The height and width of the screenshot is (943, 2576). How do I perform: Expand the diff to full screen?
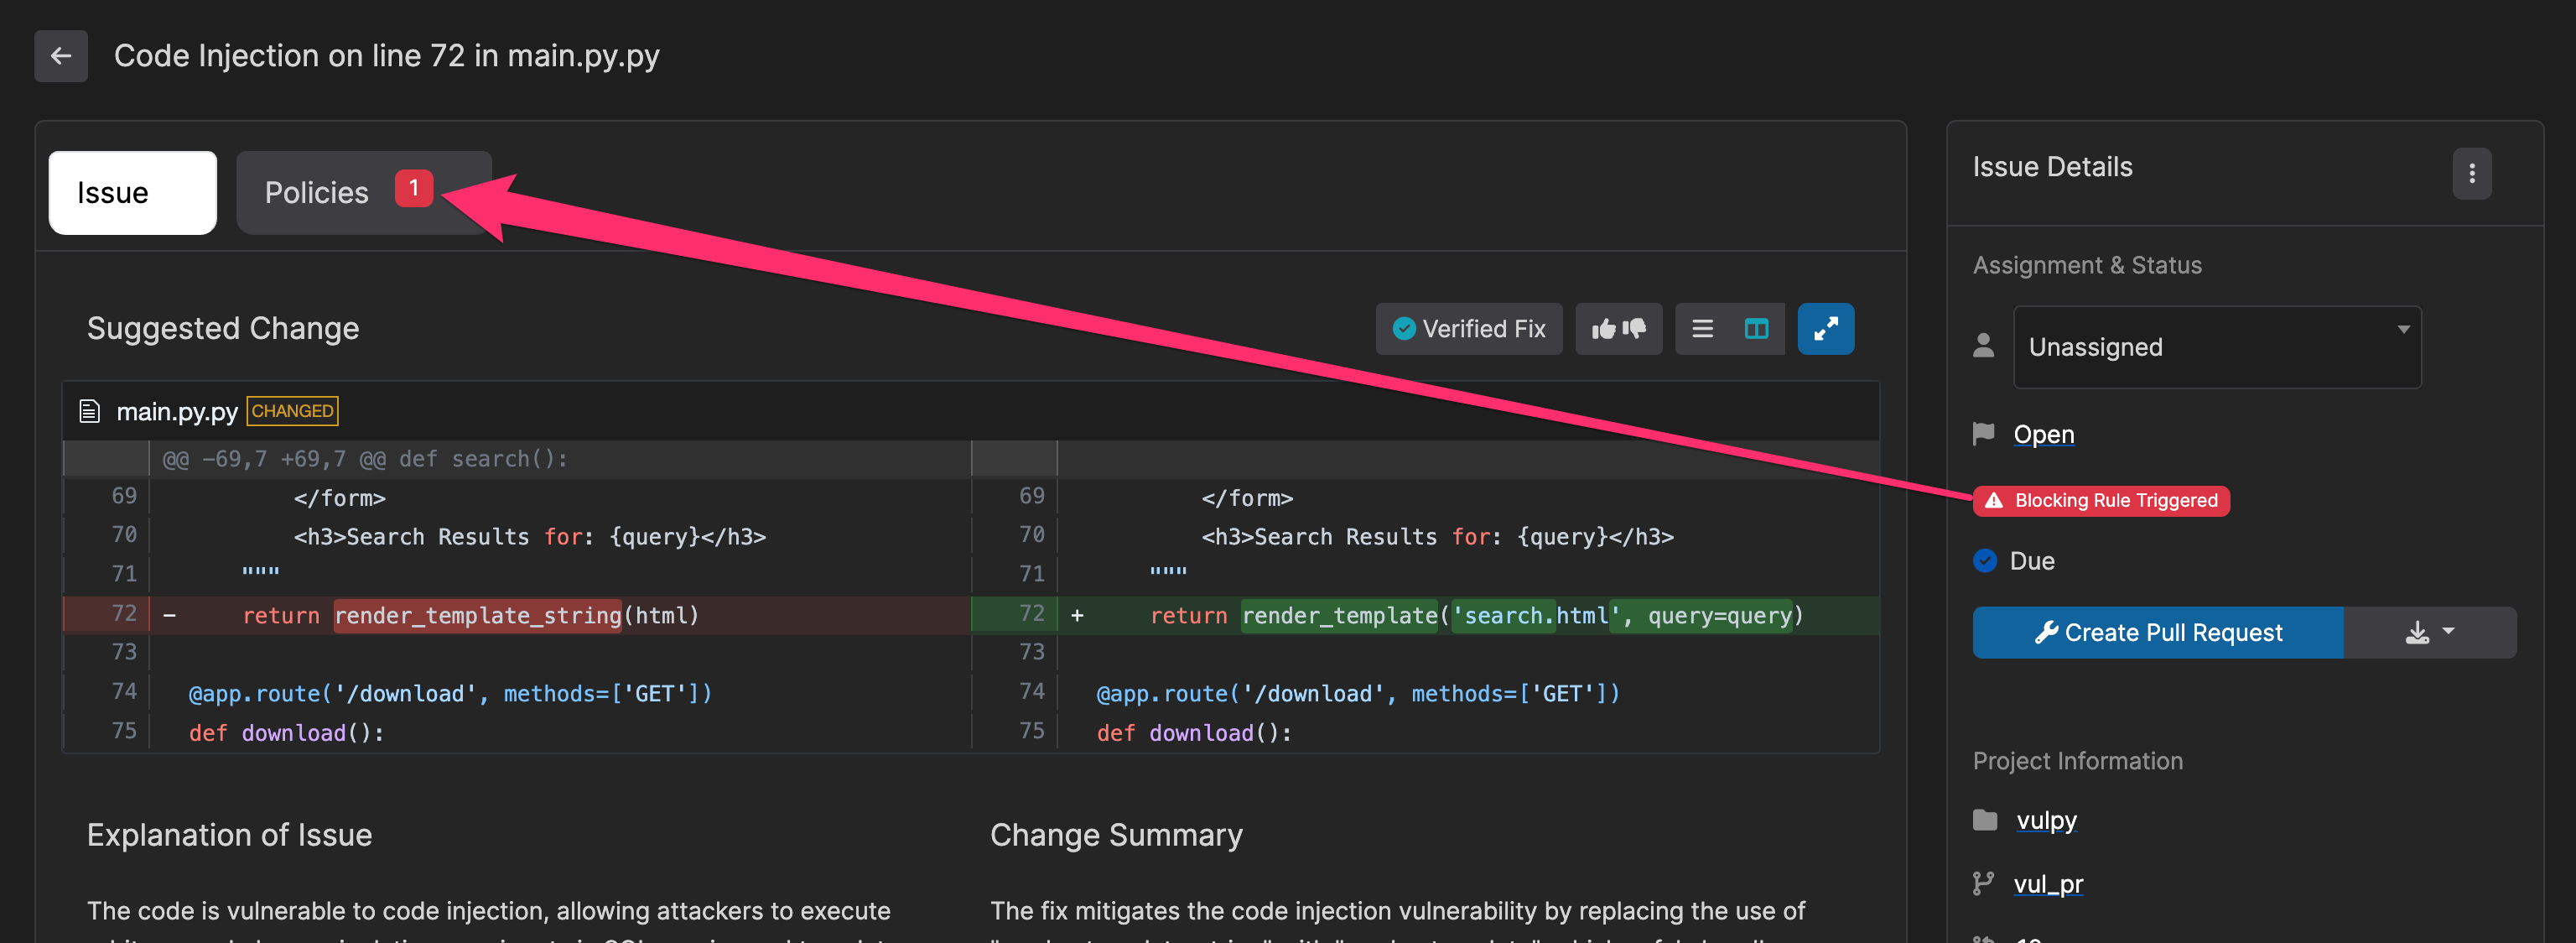[x=1825, y=329]
